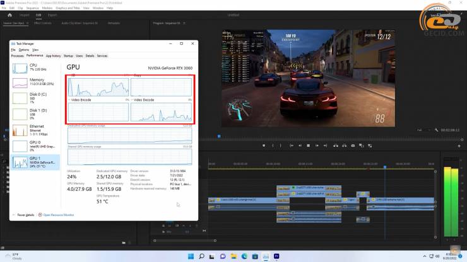This screenshot has height=262, width=467.
Task: Stop playback in the Program monitor
Action: click(x=308, y=145)
